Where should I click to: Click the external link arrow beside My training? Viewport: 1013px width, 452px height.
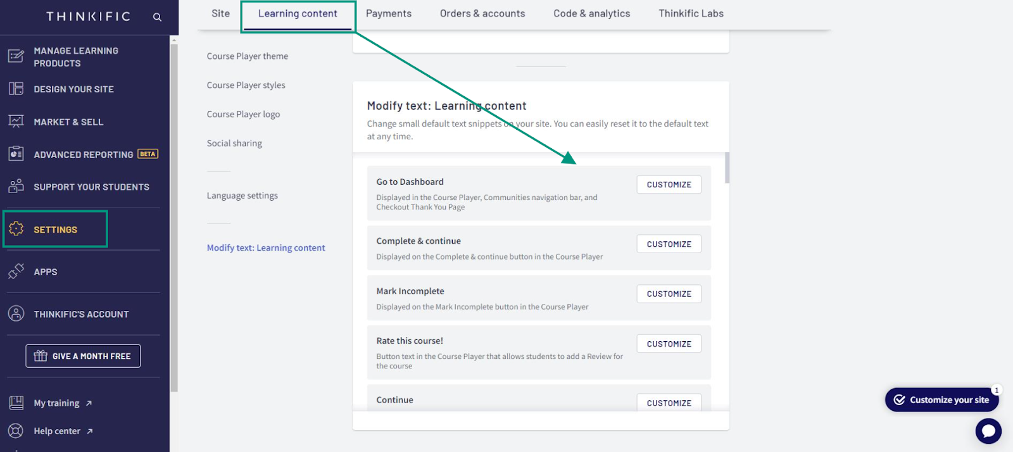[x=89, y=403]
